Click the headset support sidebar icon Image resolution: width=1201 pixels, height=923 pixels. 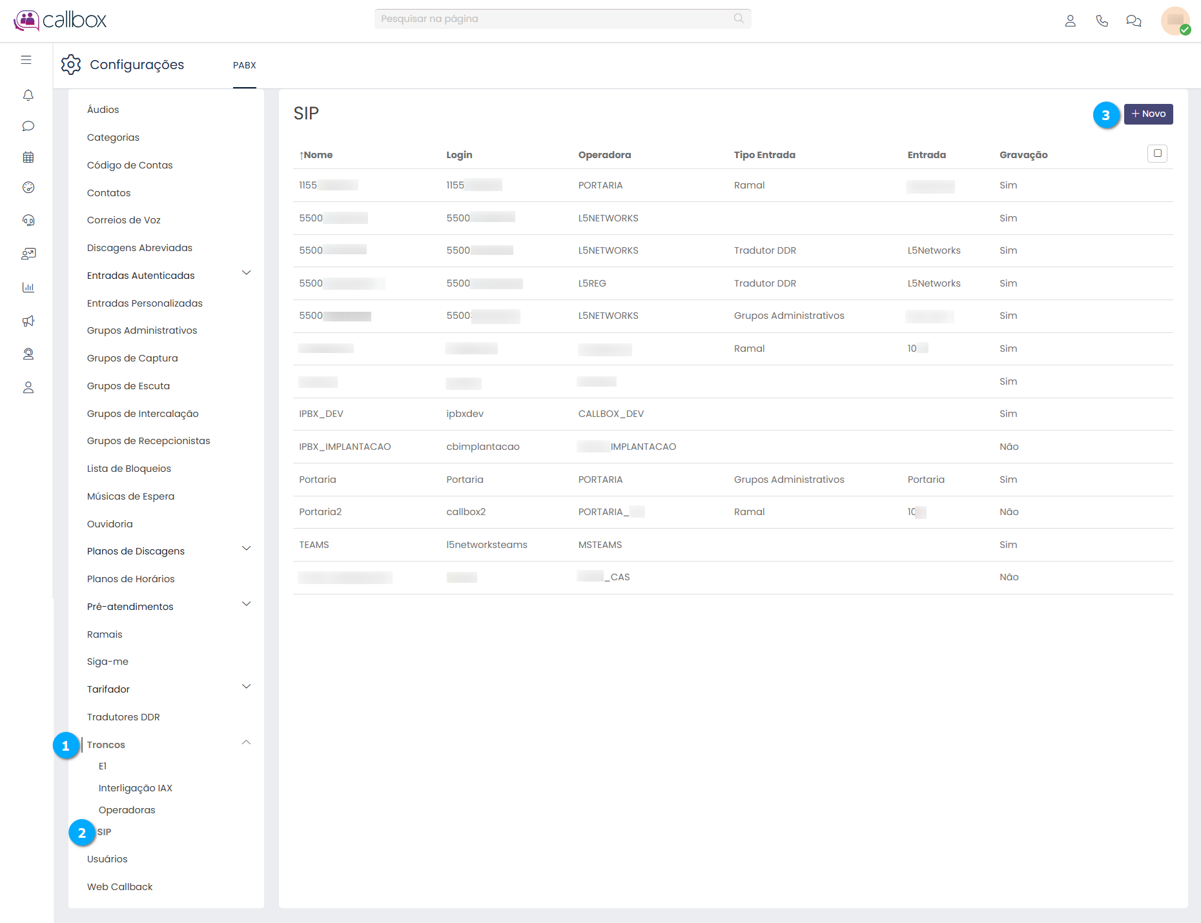pos(28,221)
